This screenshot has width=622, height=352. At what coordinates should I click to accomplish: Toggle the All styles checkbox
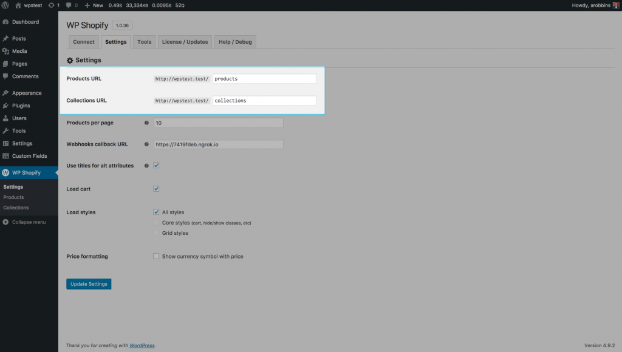[156, 212]
